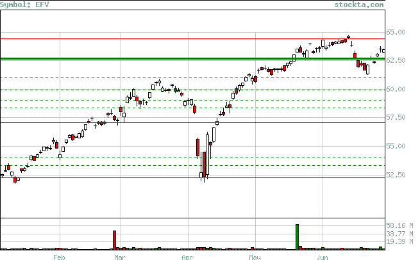This screenshot has width=420, height=260.
Task: Click the 57.50 price axis label
Action: click(396, 117)
